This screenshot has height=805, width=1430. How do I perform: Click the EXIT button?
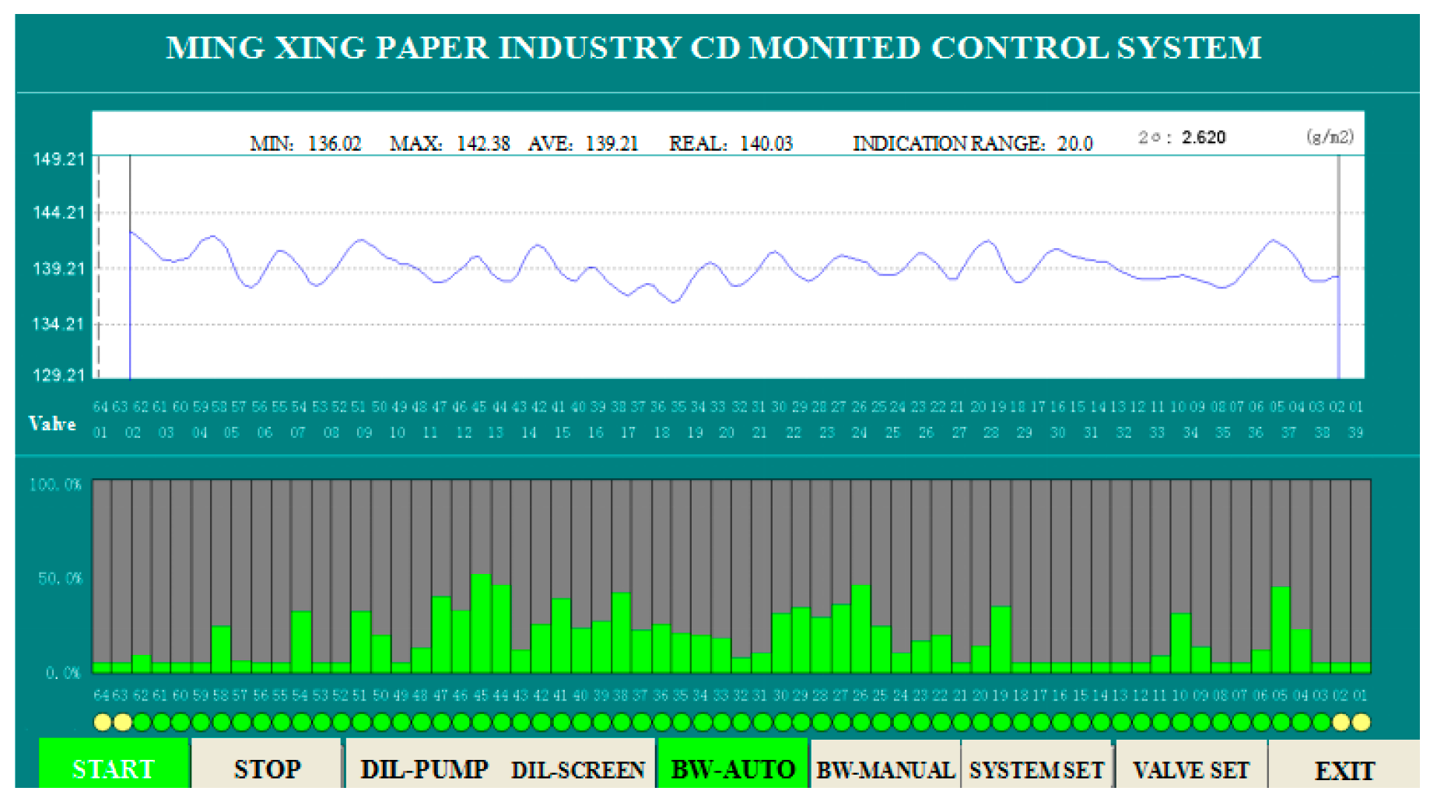click(x=1344, y=770)
